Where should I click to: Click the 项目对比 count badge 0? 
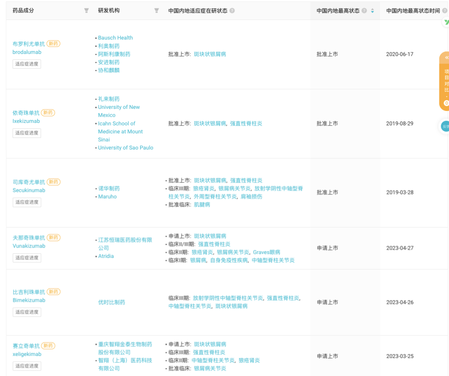point(446,103)
